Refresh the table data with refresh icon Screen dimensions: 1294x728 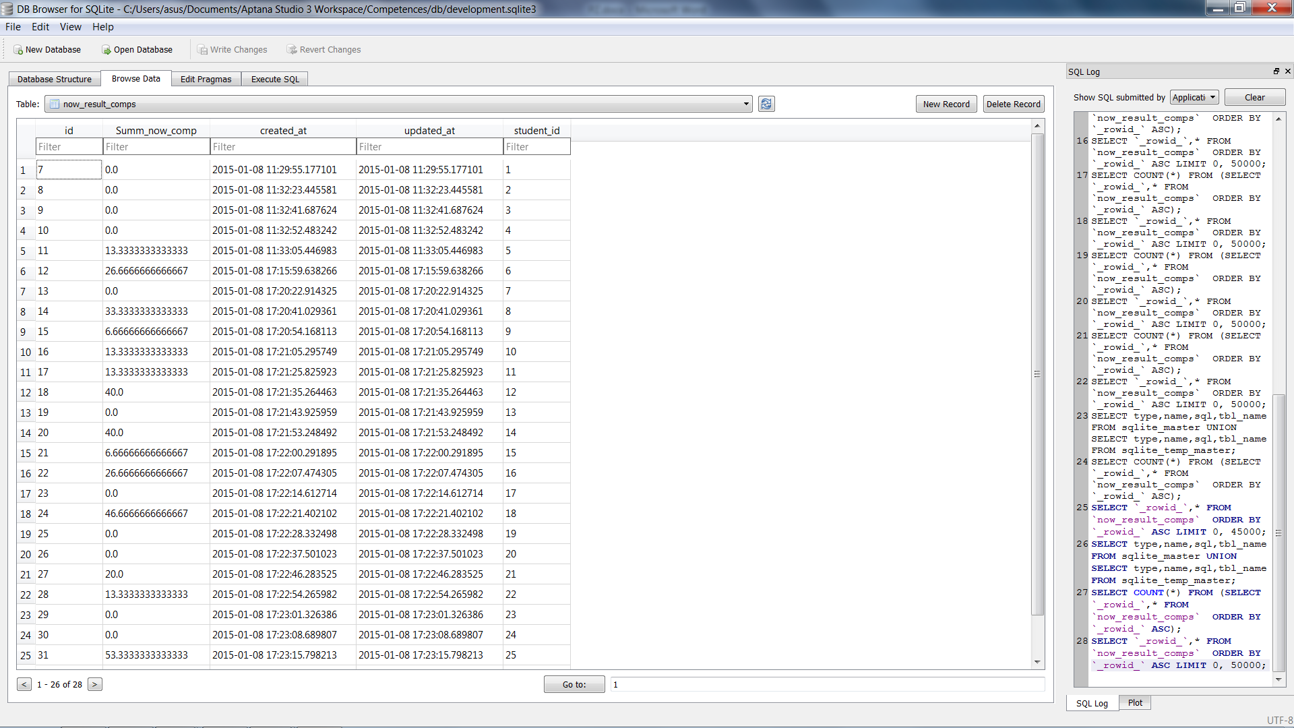(766, 104)
